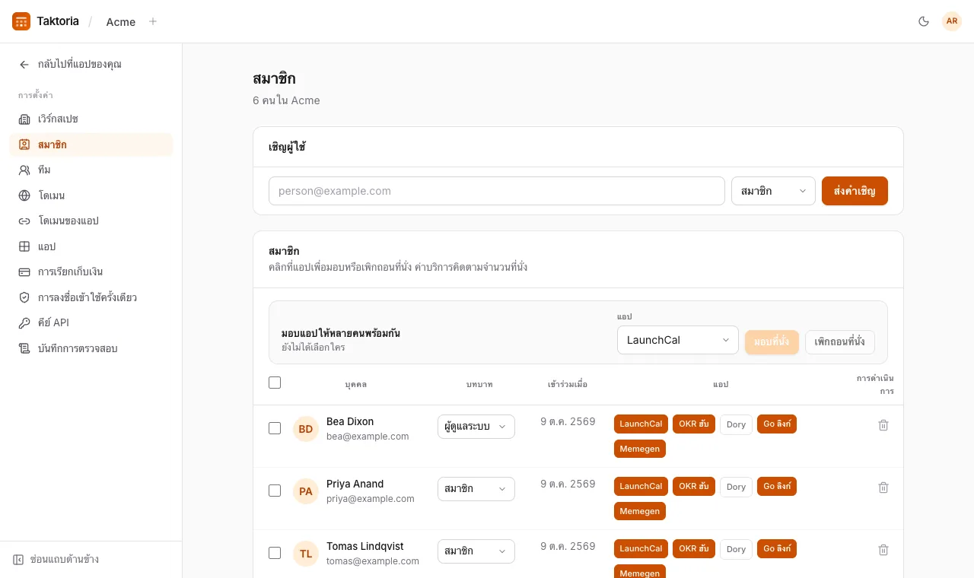974x578 pixels.
Task: Open ทีม page in sidebar
Action: 91,170
